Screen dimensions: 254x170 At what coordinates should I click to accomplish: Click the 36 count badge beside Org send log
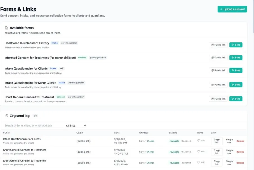[35, 116]
